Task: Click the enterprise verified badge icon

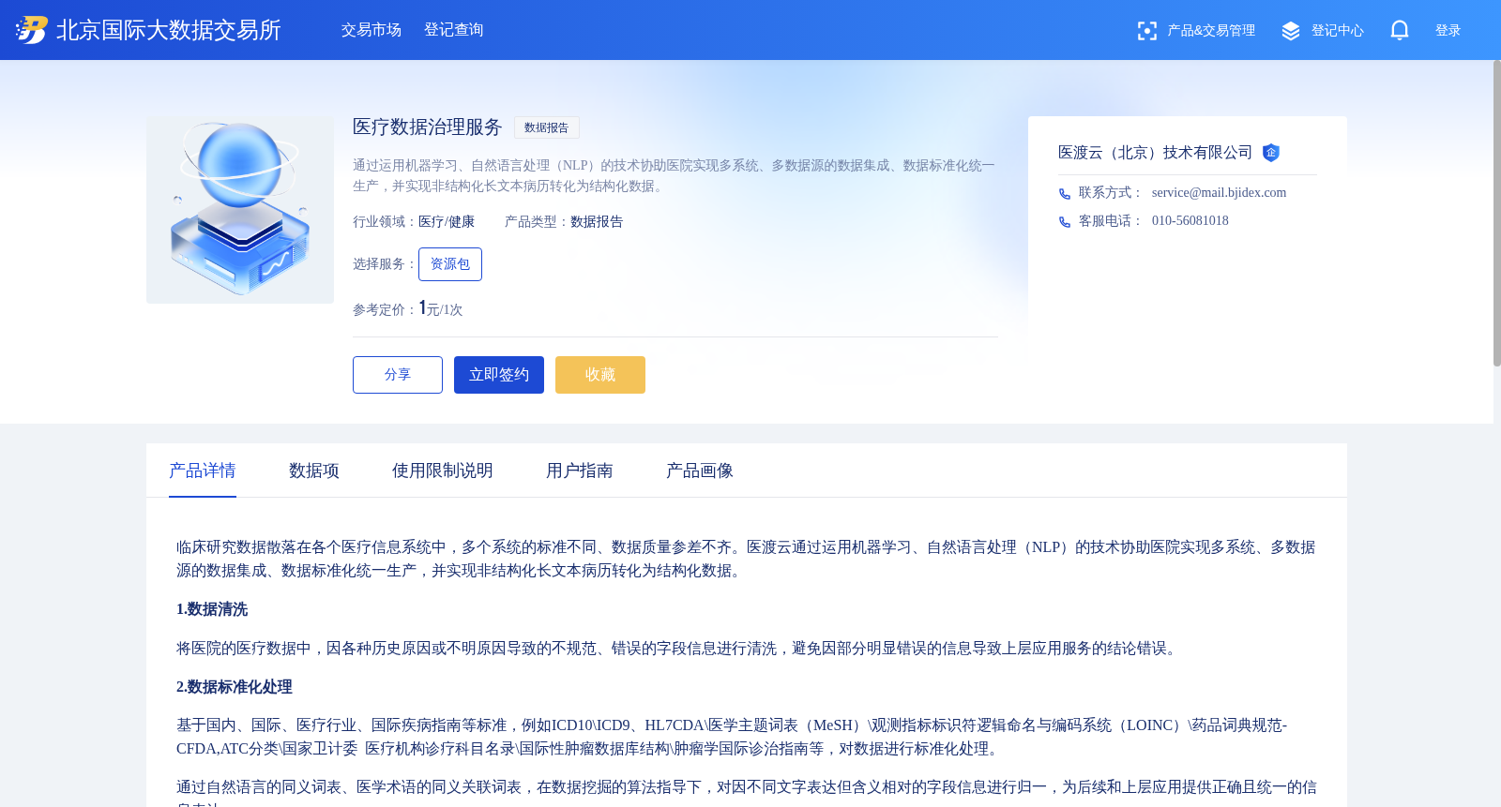Action: click(1271, 153)
